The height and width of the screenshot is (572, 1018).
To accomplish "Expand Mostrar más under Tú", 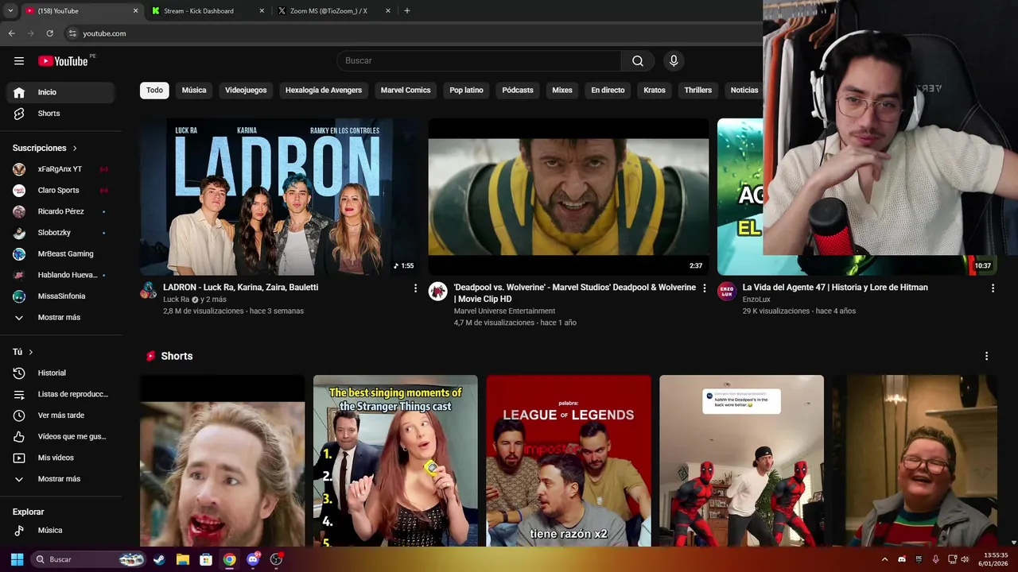I will click(61, 479).
